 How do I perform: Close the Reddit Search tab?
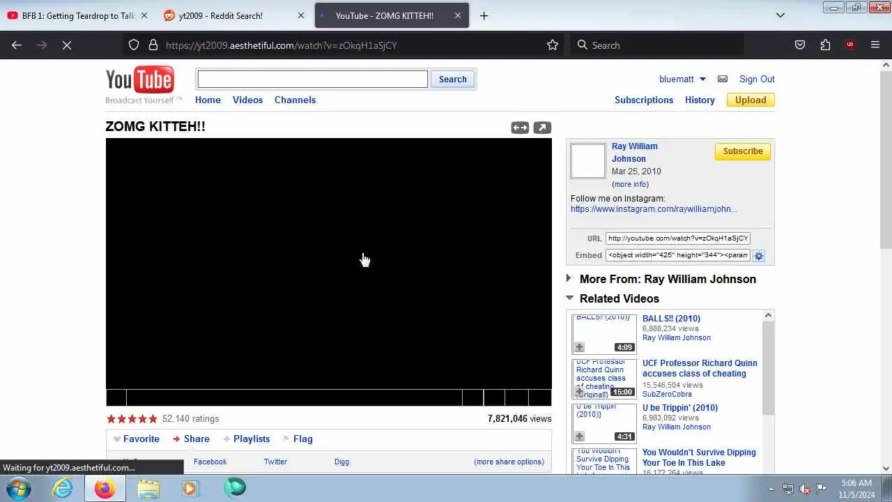click(301, 15)
